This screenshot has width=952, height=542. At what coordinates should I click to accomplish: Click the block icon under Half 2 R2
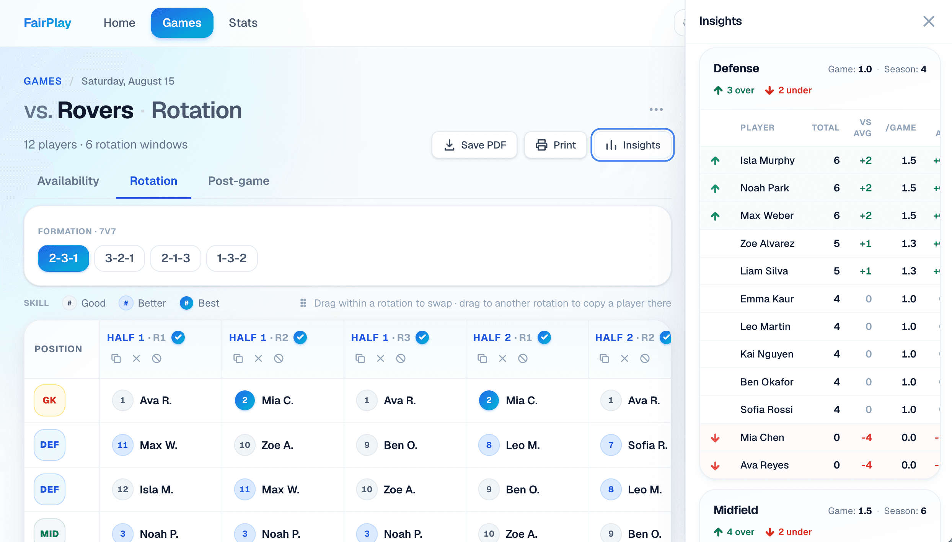click(x=645, y=358)
